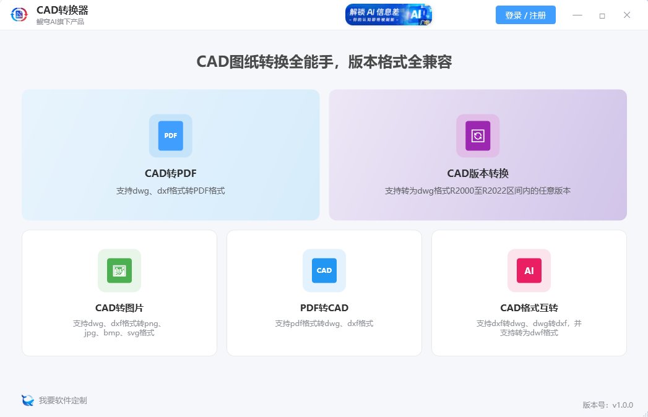Select the PDF icon on CAD转PDF card
The width and height of the screenshot is (648, 417).
pyautogui.click(x=170, y=135)
